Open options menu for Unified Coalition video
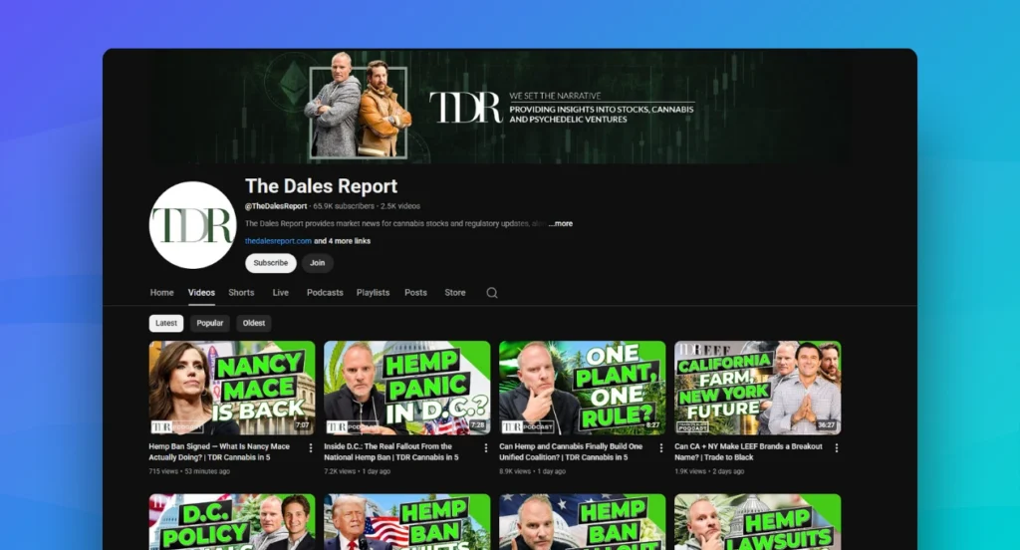Screen dimensions: 1020x550 [x=661, y=447]
